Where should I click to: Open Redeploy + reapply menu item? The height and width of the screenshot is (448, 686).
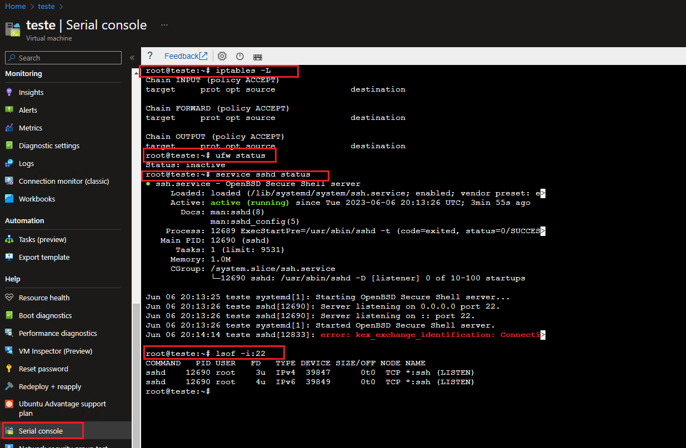(x=50, y=386)
